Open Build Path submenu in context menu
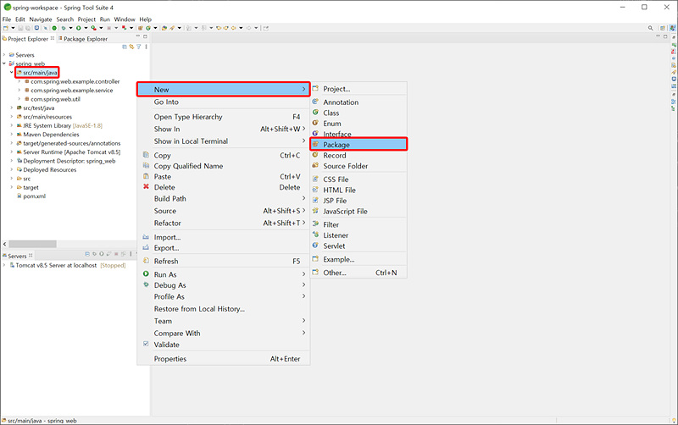 click(x=223, y=199)
